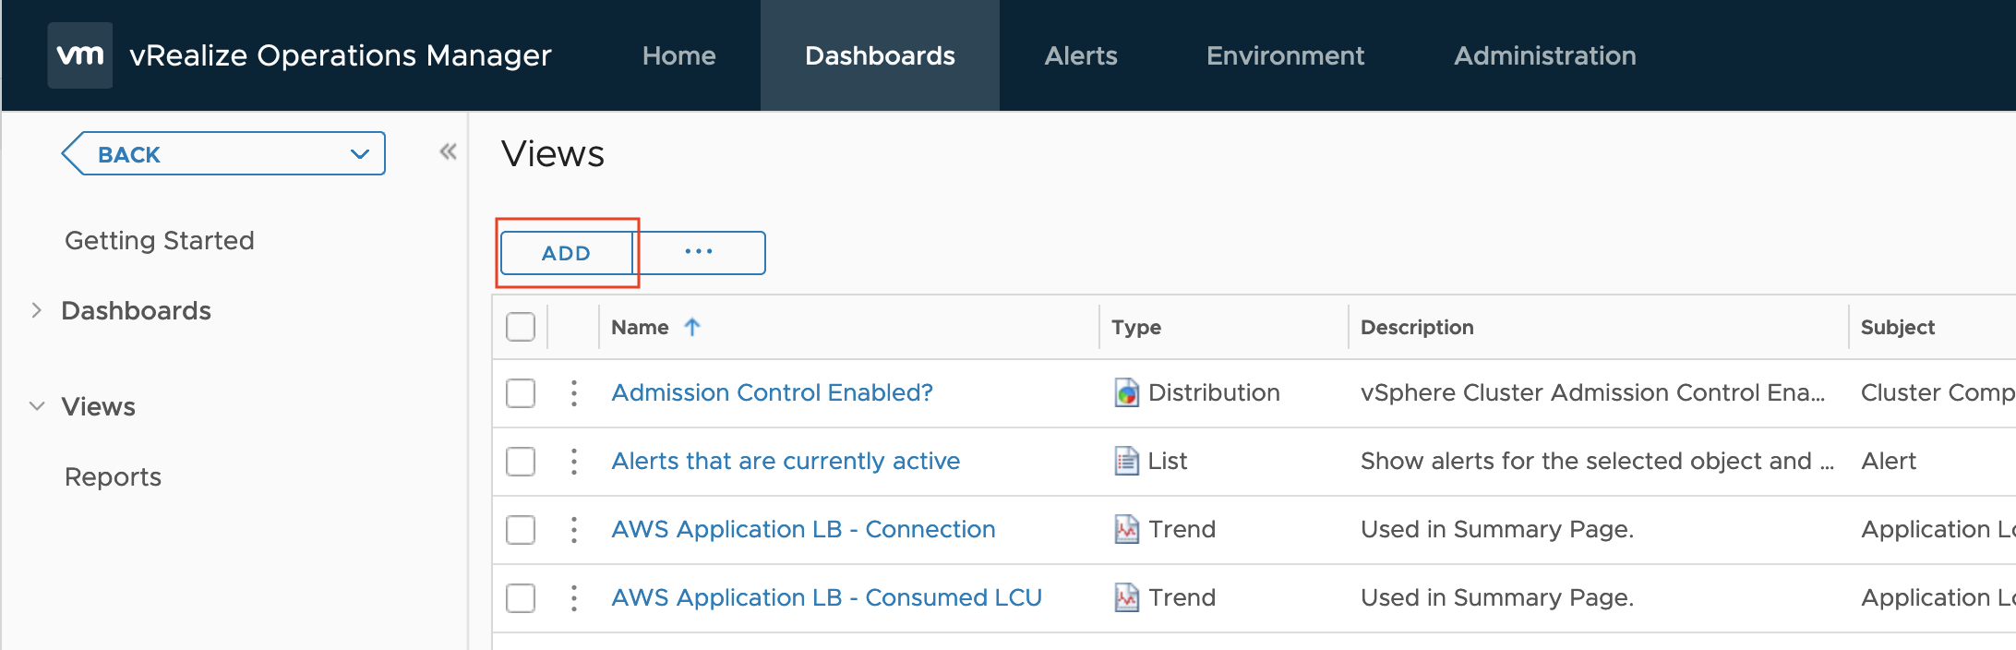Open the row actions menu for AWS Application LB - Connection
2016x650 pixels.
(574, 530)
